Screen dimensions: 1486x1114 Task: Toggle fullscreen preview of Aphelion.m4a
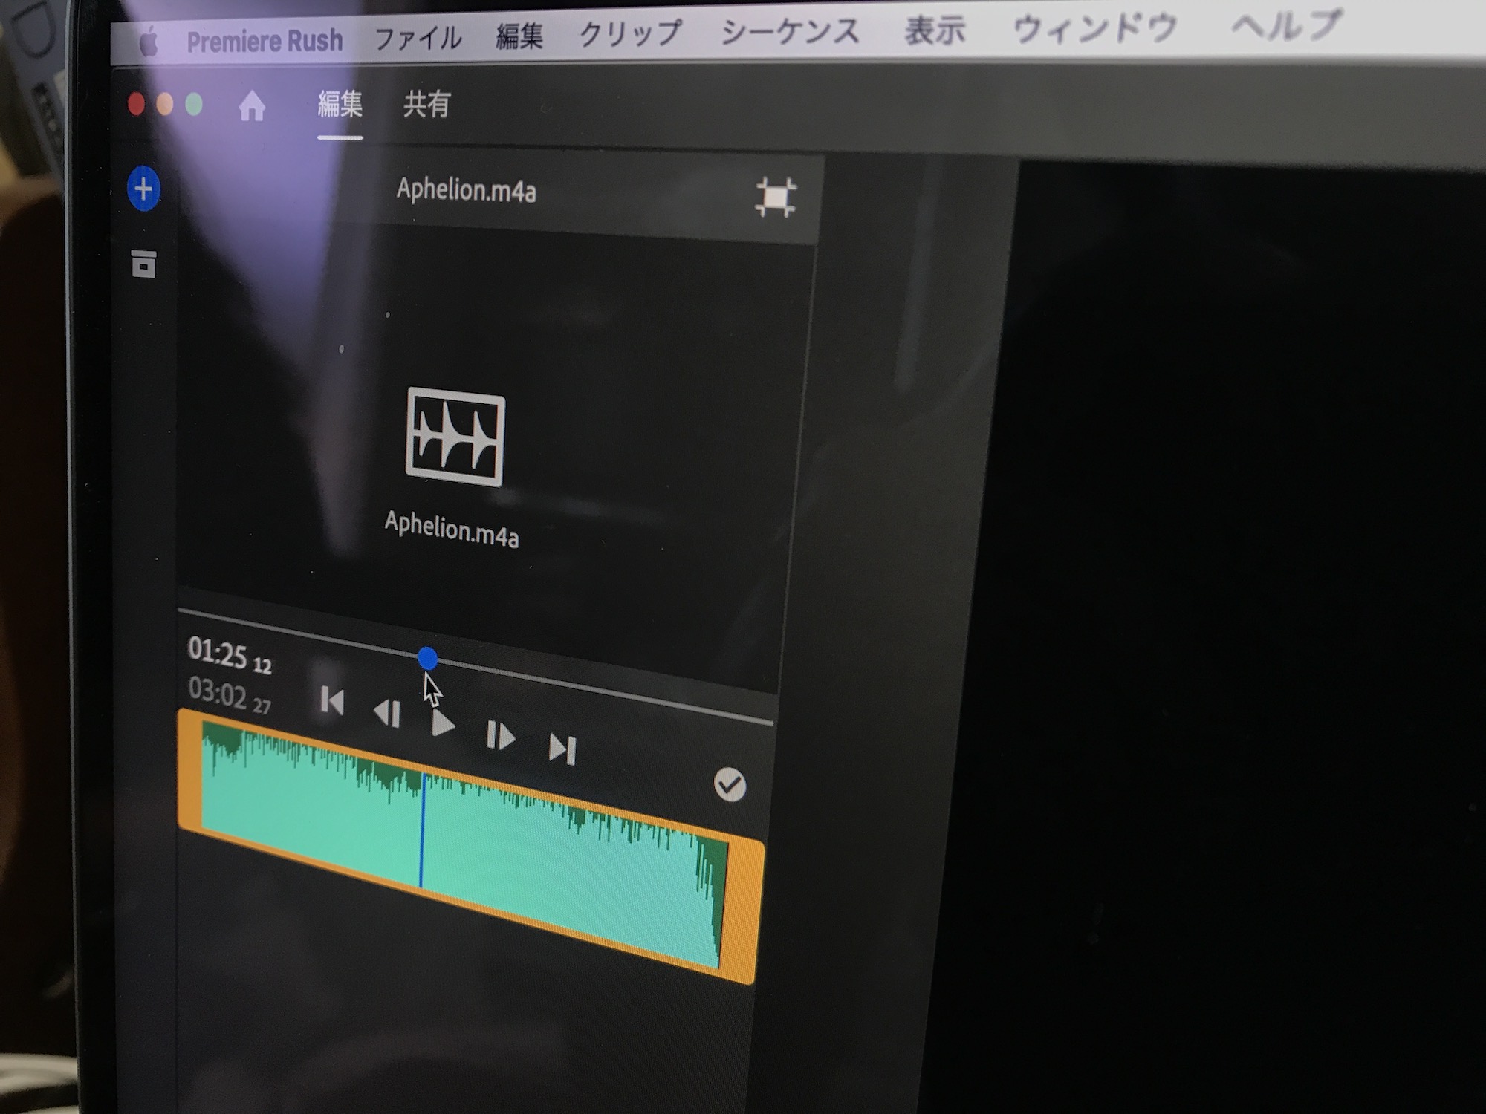(775, 198)
